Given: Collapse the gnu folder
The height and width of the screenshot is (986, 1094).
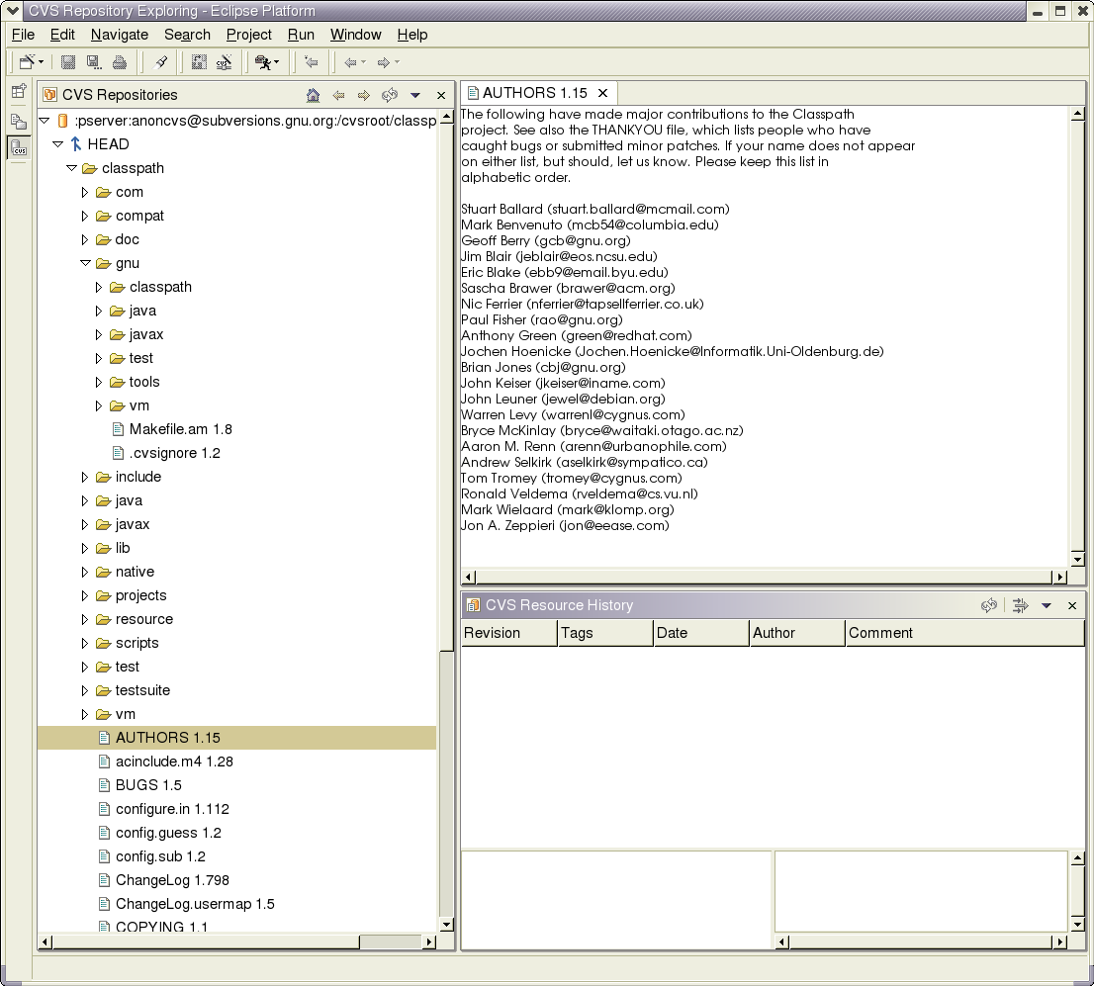Looking at the screenshot, I should pos(85,263).
